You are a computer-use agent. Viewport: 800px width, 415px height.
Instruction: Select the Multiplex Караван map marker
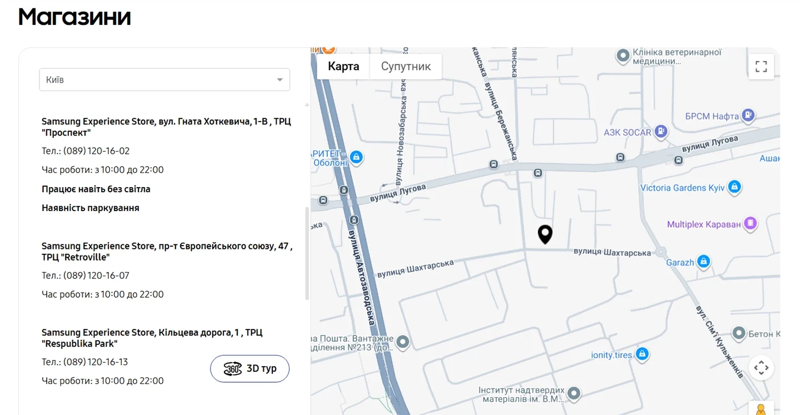[x=751, y=224]
